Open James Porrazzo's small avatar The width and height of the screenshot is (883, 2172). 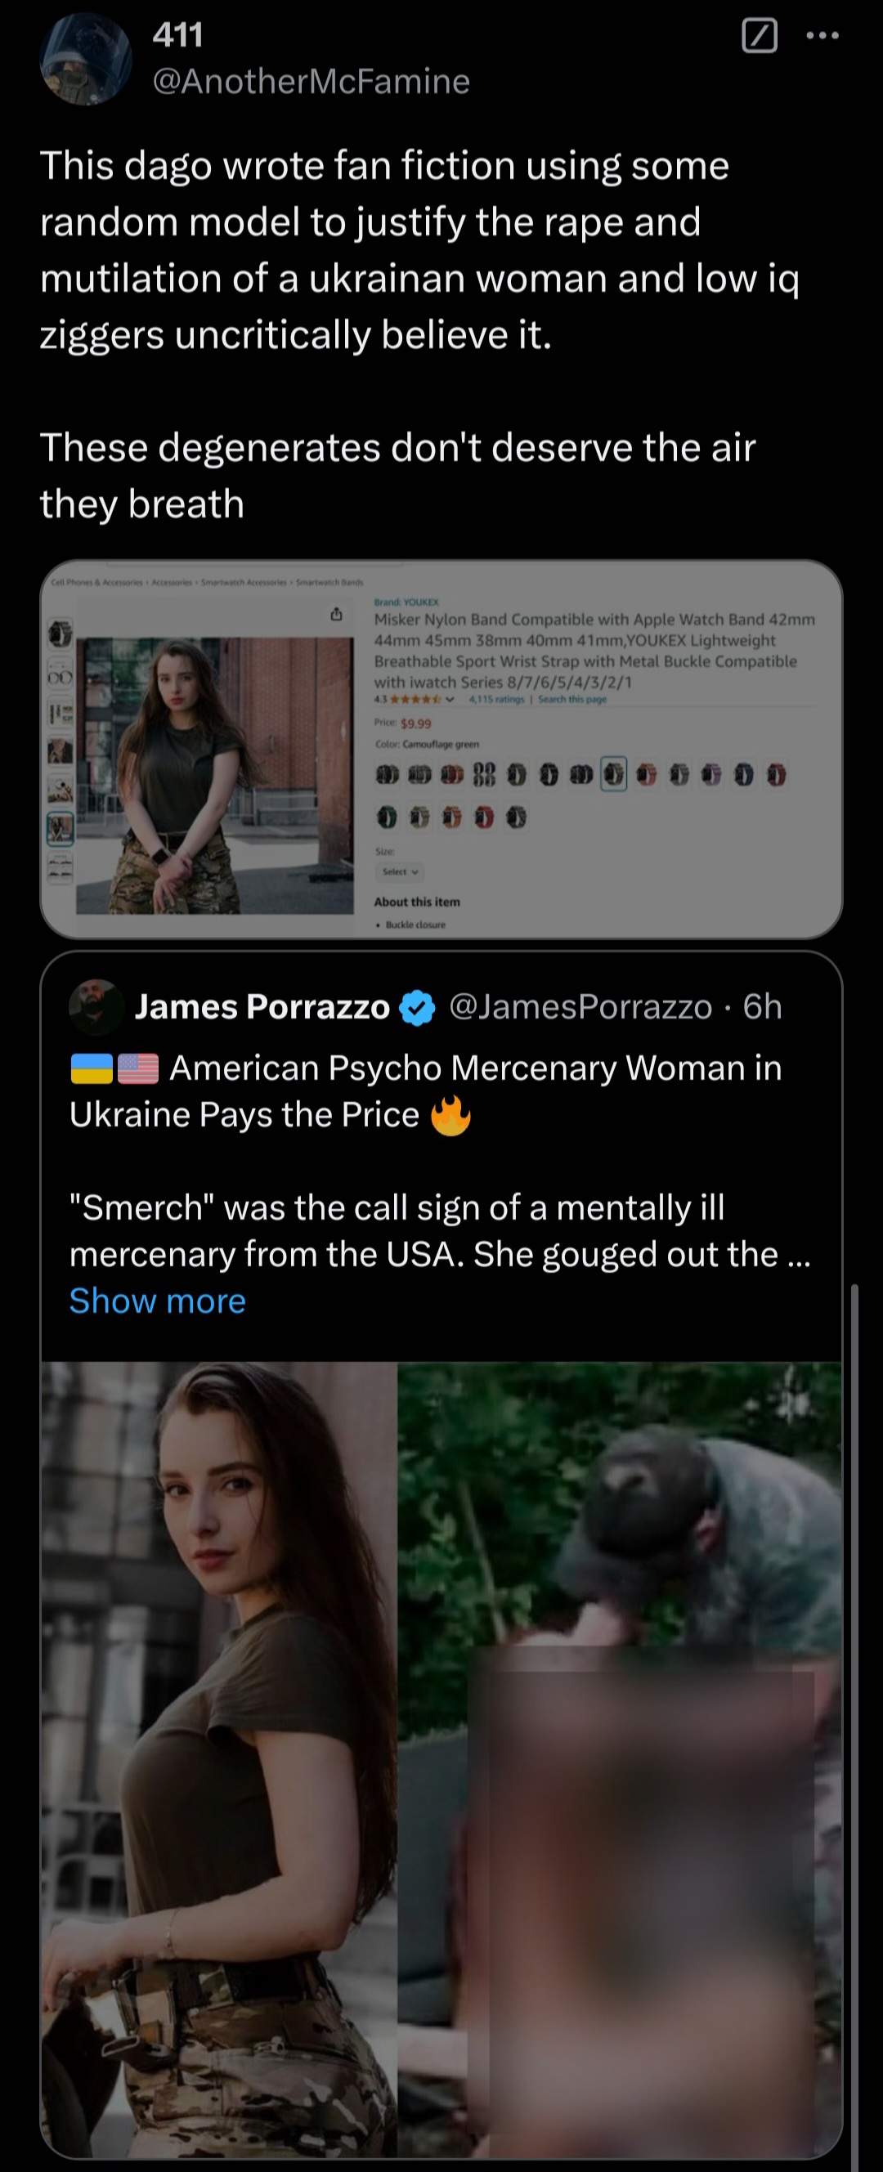[96, 1007]
